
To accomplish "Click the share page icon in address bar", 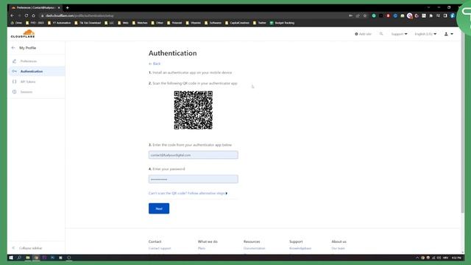I will click(358, 15).
